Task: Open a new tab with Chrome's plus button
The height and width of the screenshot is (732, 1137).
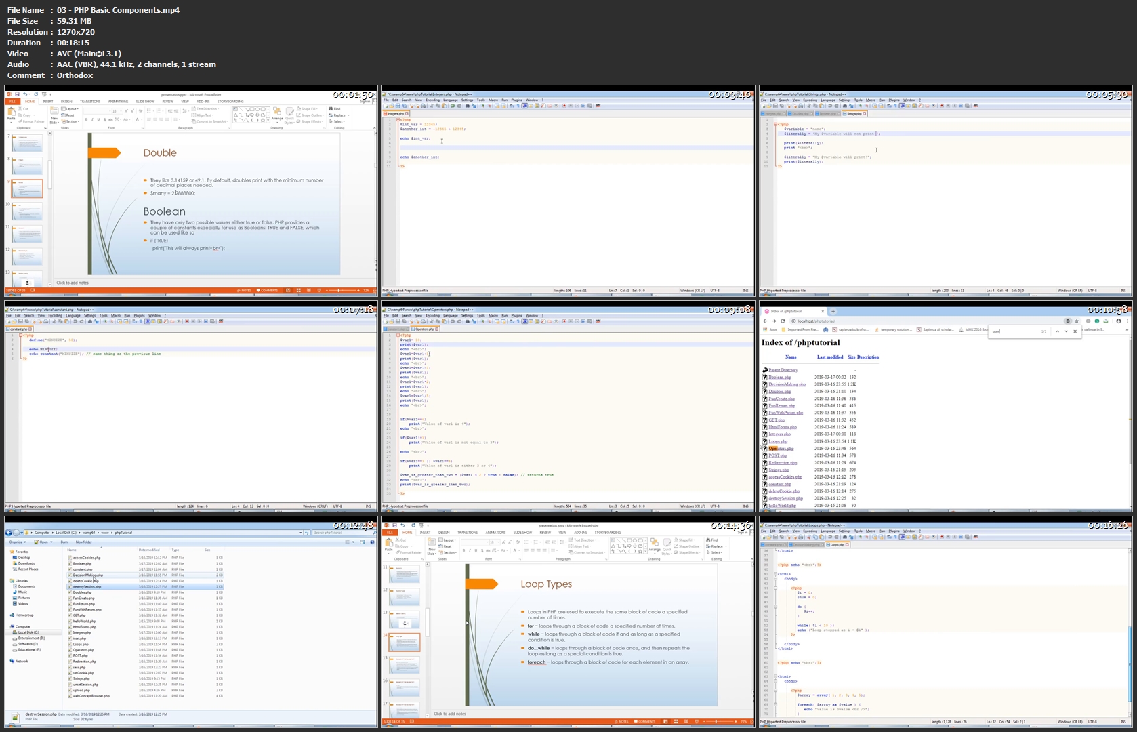Action: pos(833,311)
